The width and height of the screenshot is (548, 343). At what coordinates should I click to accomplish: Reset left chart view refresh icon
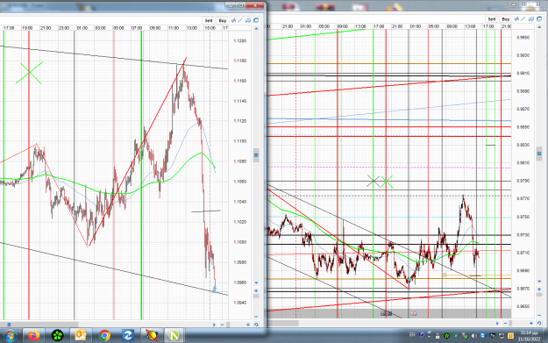pyautogui.click(x=256, y=325)
